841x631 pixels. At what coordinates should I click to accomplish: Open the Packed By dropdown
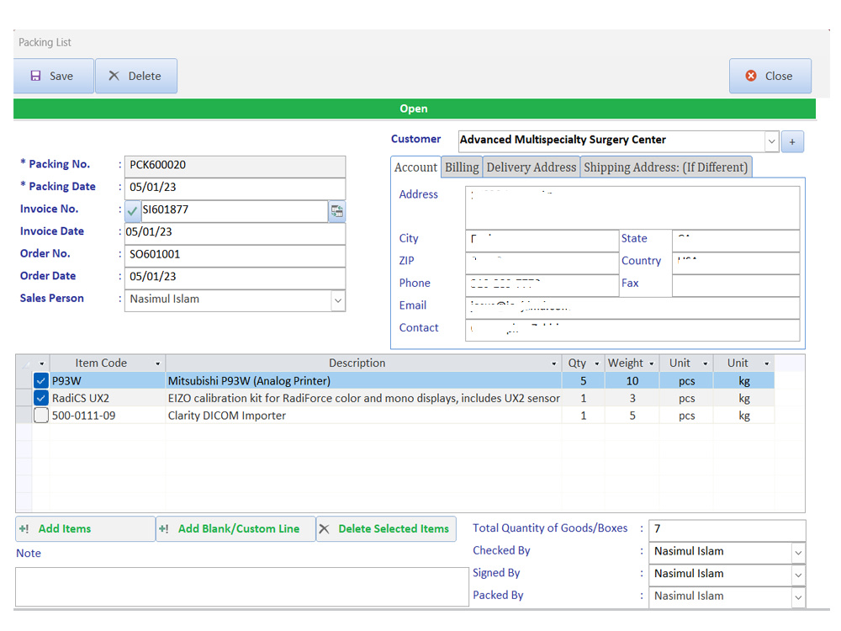click(x=798, y=597)
